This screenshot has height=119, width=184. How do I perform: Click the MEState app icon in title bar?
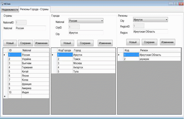pyautogui.click(x=2, y=4)
